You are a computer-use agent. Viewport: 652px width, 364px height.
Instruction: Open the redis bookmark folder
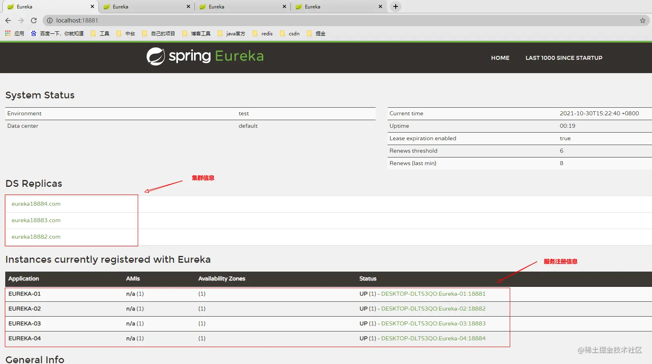tap(263, 33)
